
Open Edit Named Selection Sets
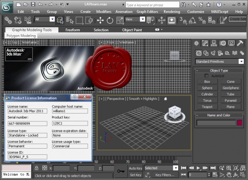[x=223, y=20]
